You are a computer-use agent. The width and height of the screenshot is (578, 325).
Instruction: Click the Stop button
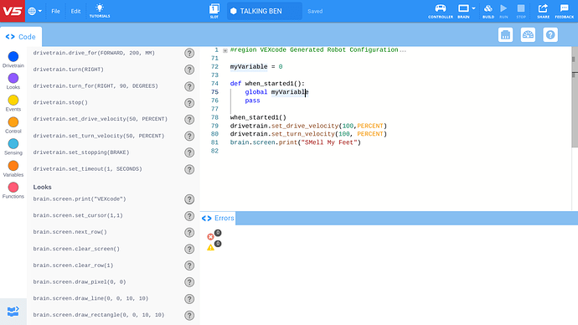tap(521, 11)
